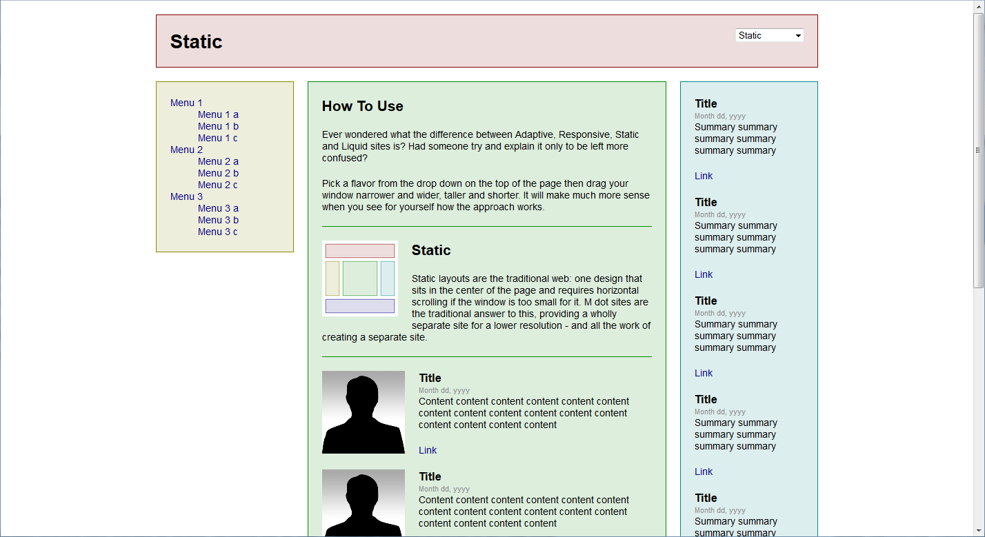Select the Menu 3 b link

pos(218,220)
